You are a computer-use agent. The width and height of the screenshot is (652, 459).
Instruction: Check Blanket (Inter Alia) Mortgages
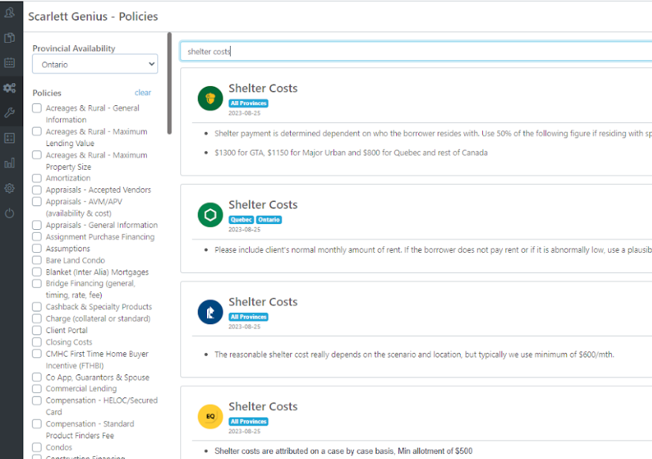click(37, 272)
